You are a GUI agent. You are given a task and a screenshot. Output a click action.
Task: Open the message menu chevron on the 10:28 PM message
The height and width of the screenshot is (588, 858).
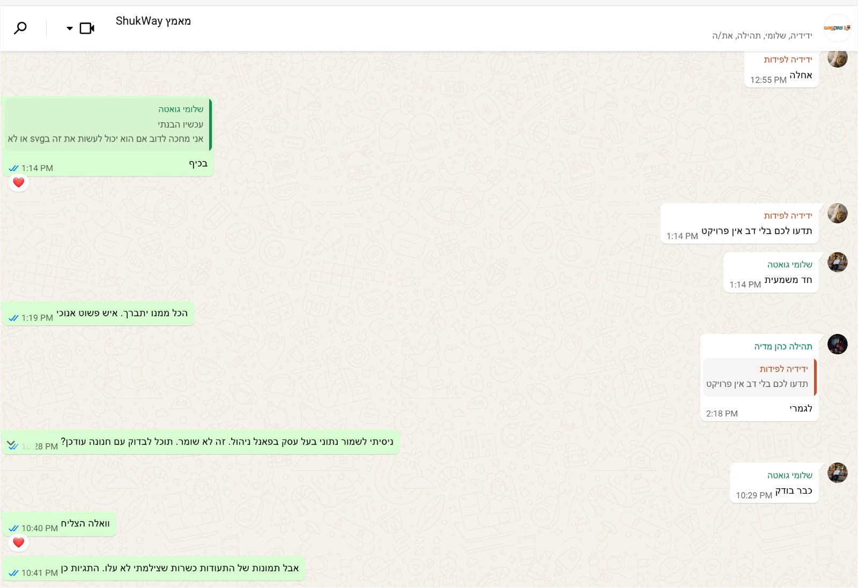11,443
